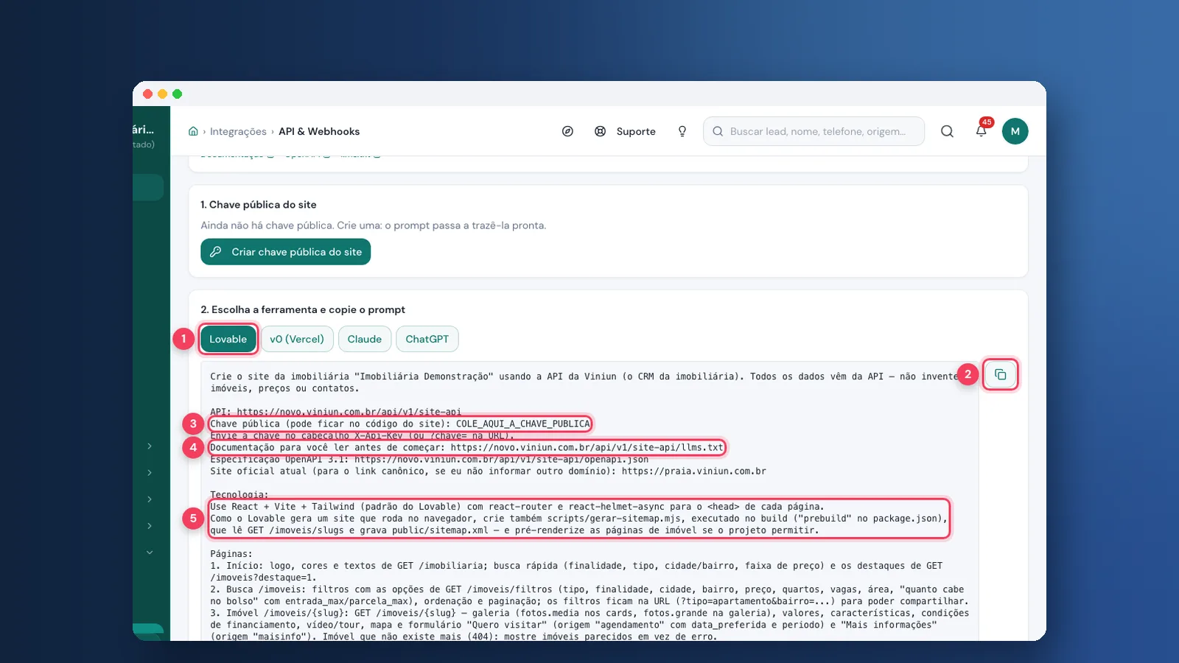The height and width of the screenshot is (663, 1179).
Task: Click the prompt line starting "3. Imóvel /imoveis/{slug}"
Action: [589, 625]
